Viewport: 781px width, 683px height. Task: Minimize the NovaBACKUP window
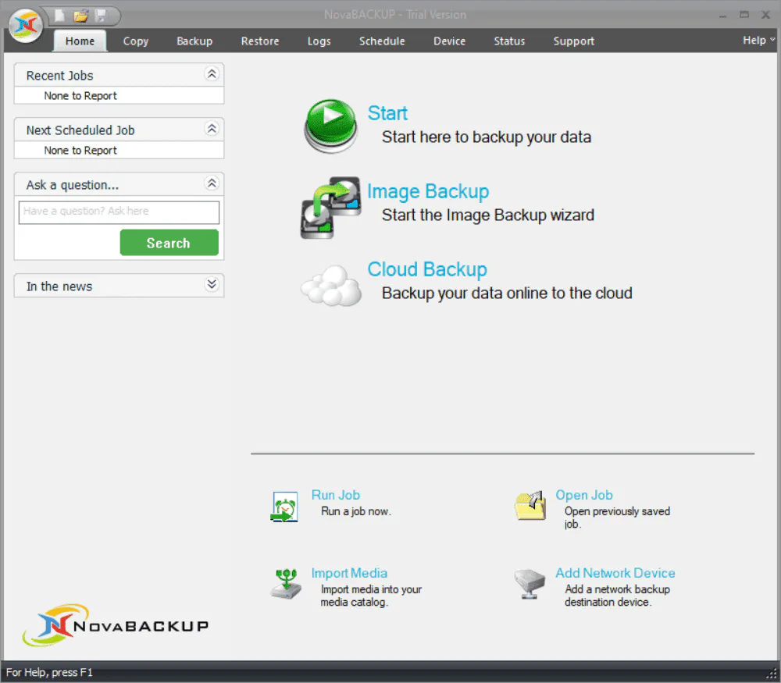[x=722, y=16]
